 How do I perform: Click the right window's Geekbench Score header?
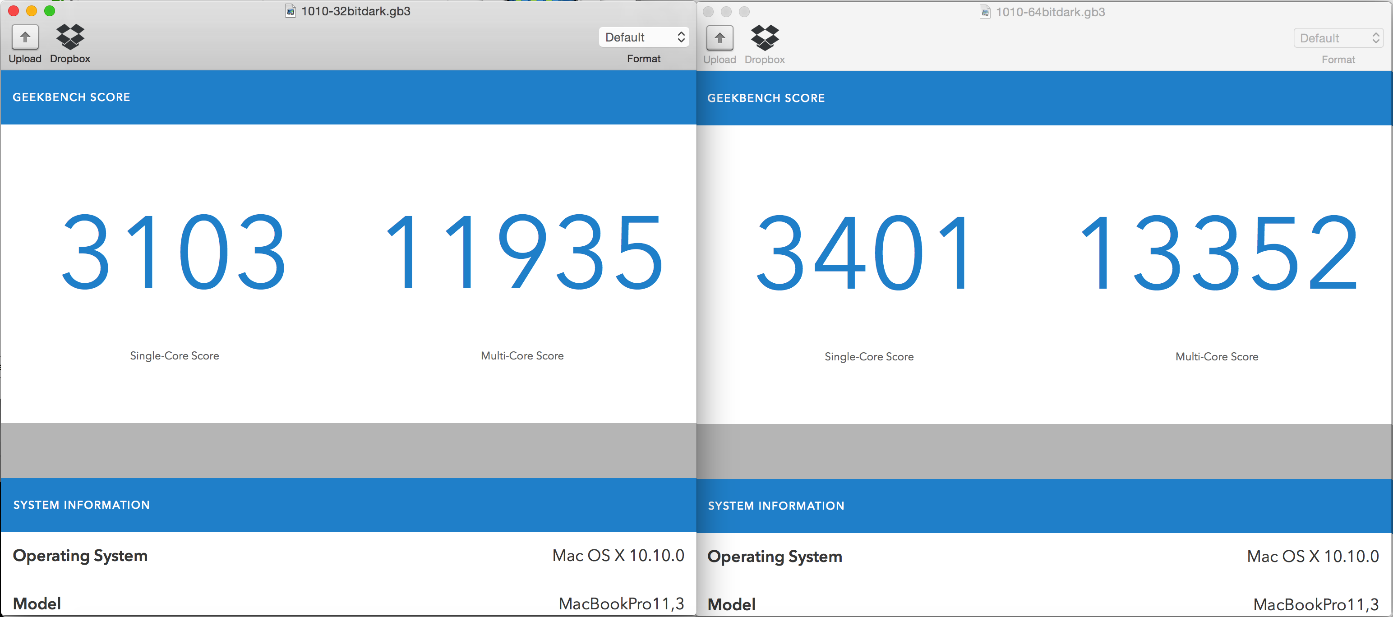766,98
